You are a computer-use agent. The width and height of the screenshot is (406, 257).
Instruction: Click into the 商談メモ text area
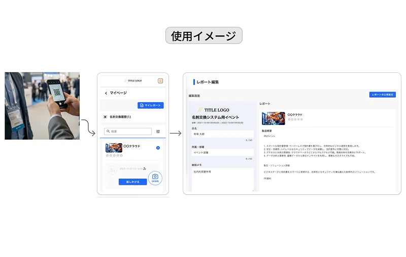click(221, 179)
